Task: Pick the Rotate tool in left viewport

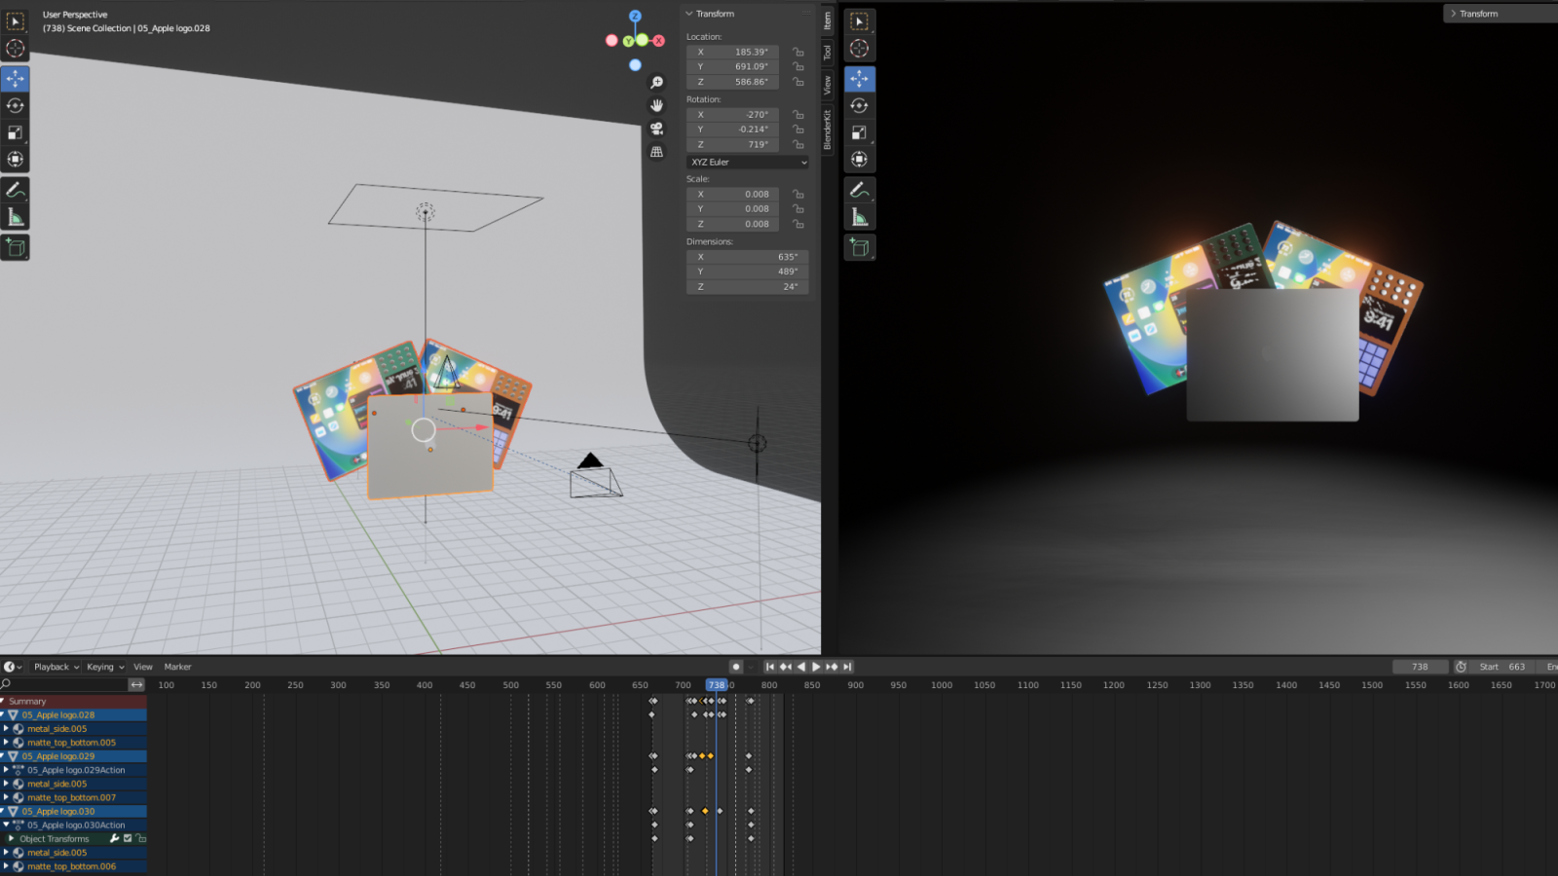Action: click(x=16, y=105)
